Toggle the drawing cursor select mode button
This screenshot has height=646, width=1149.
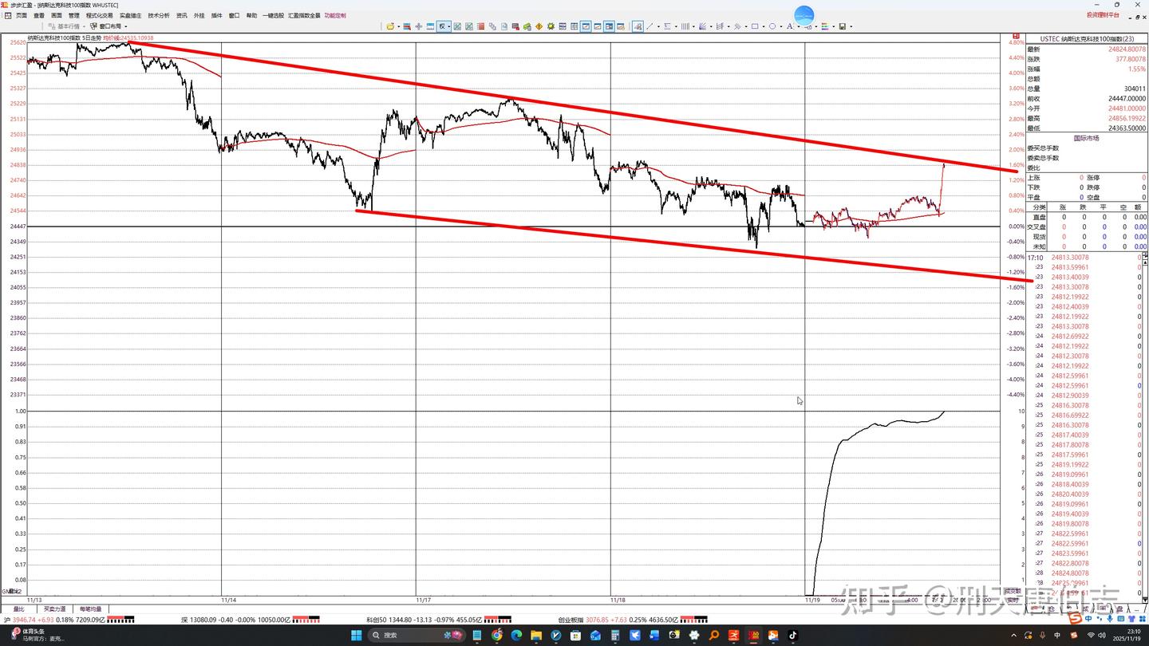(x=638, y=26)
